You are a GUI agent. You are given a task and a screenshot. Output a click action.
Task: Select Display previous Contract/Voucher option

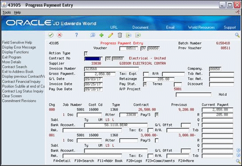coord(23,77)
